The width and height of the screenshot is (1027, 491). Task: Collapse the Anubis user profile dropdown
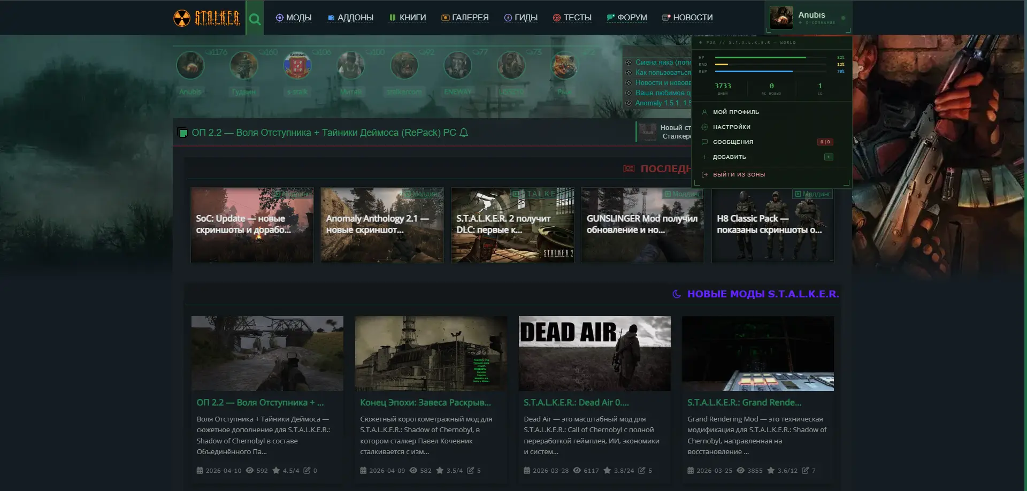pos(808,18)
